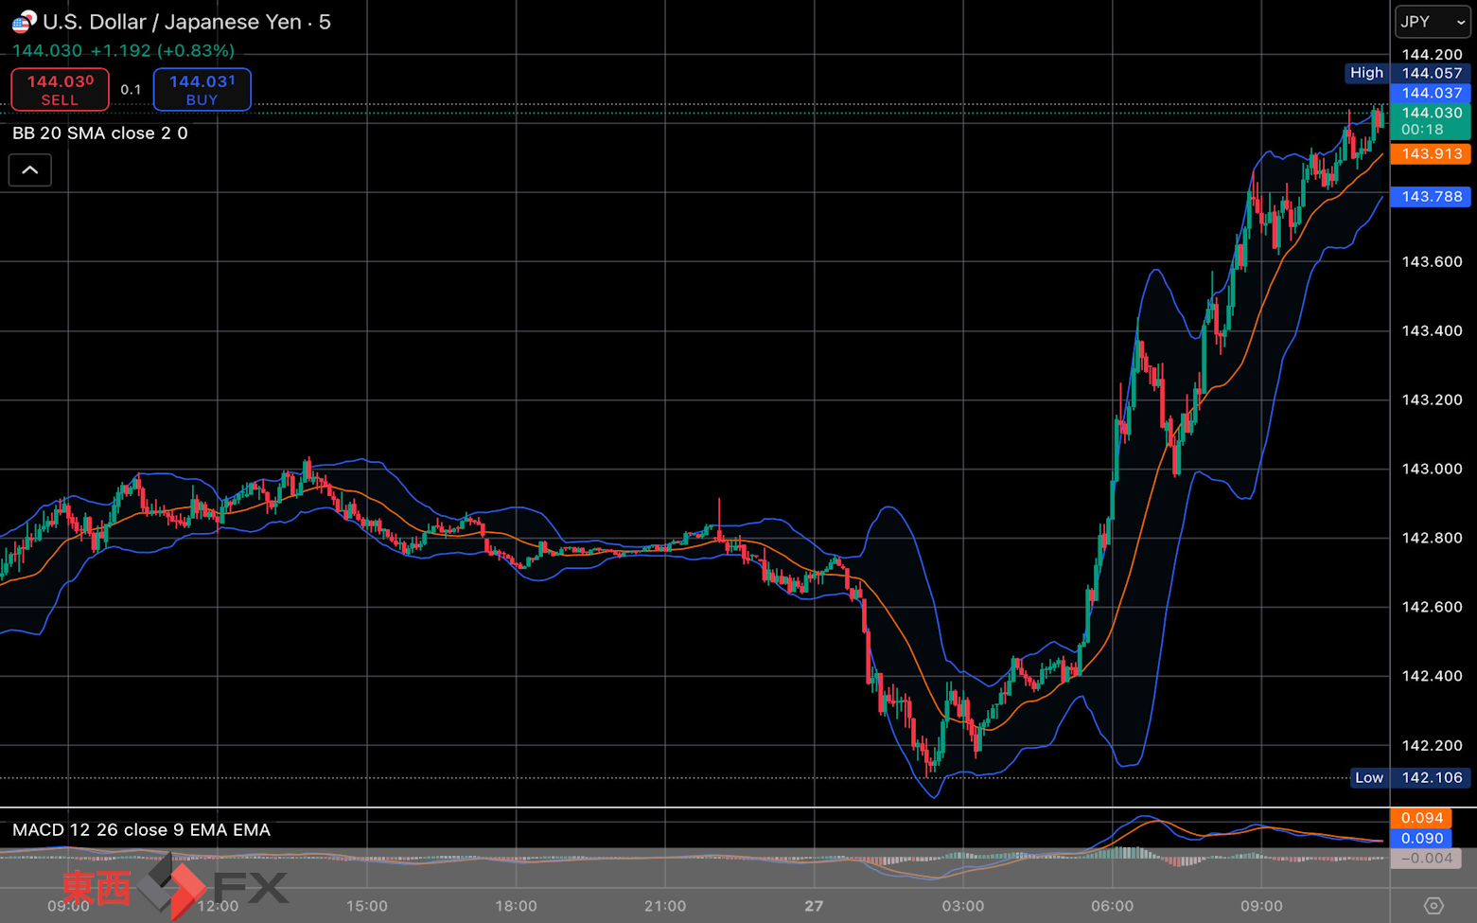Click the green current price 144.030 tag
This screenshot has width=1477, height=923.
pyautogui.click(x=1431, y=121)
